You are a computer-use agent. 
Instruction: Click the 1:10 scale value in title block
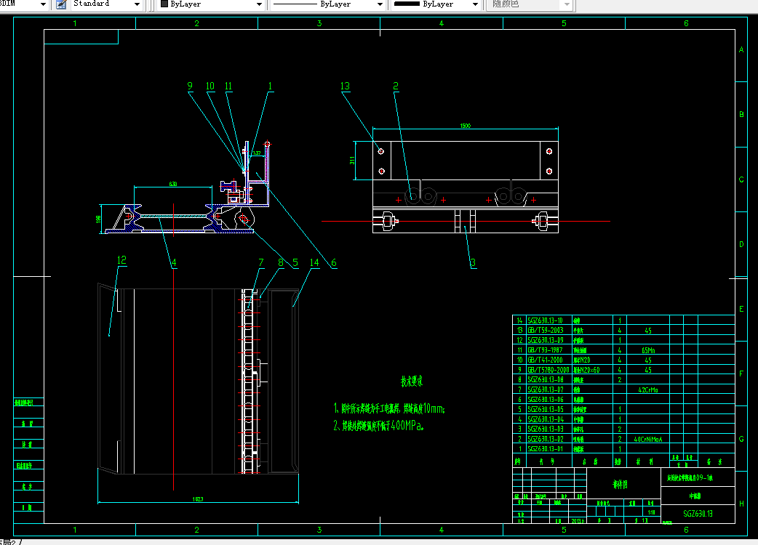[651, 512]
